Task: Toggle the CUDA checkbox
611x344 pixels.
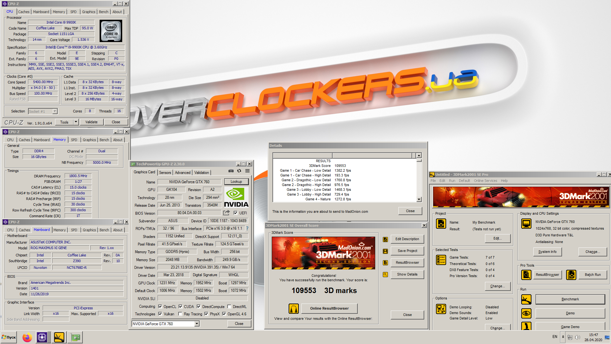Action: (180, 307)
